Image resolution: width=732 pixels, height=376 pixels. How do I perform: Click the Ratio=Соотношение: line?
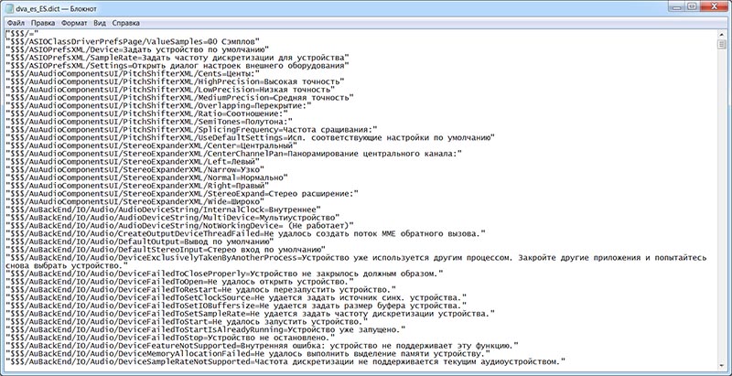(146, 114)
